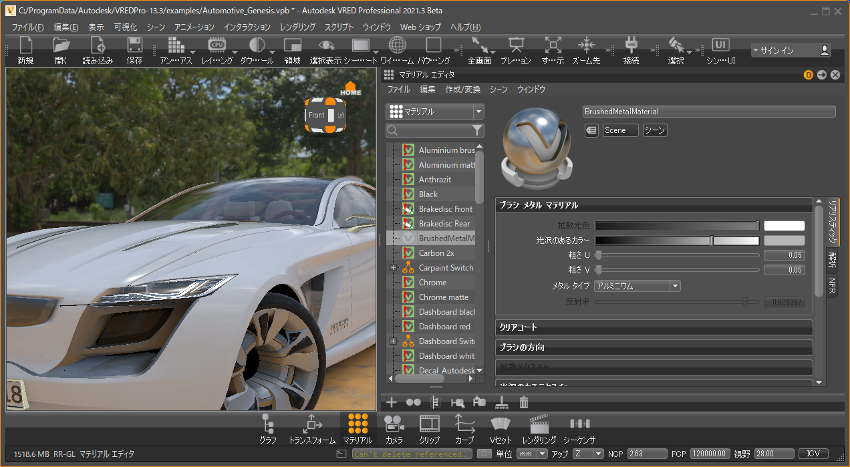The image size is (850, 467).
Task: Select the Anthrazit material
Action: pyautogui.click(x=435, y=180)
